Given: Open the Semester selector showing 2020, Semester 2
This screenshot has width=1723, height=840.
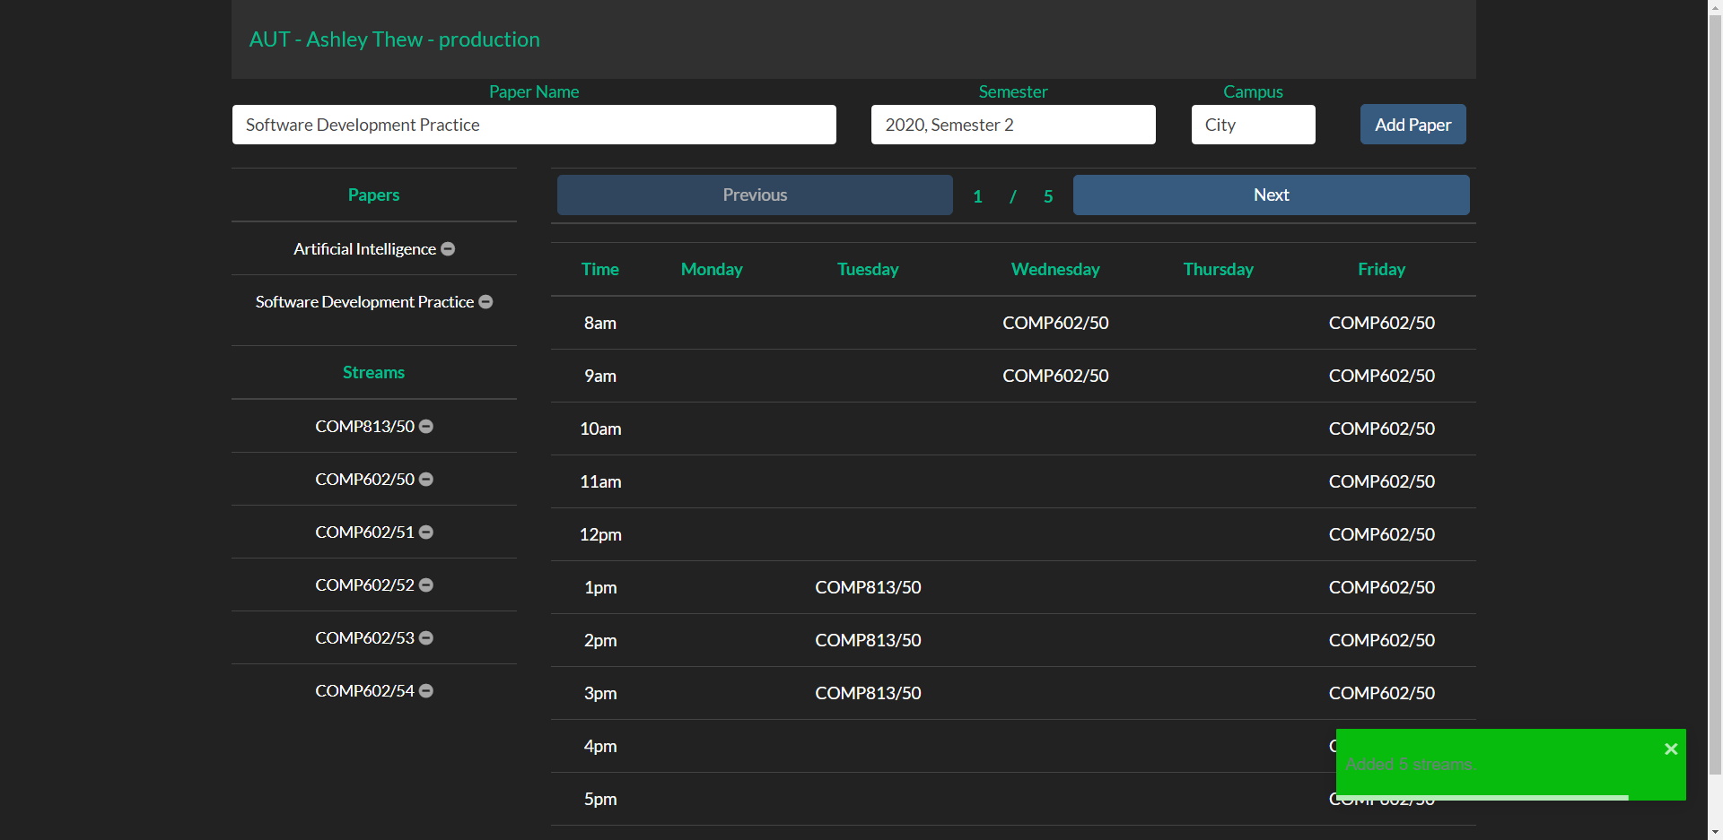Looking at the screenshot, I should (x=1013, y=125).
